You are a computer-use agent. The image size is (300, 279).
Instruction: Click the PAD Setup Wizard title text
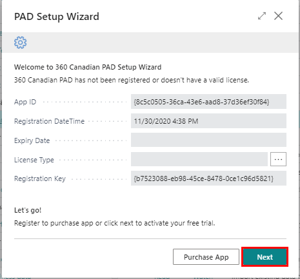coord(57,17)
